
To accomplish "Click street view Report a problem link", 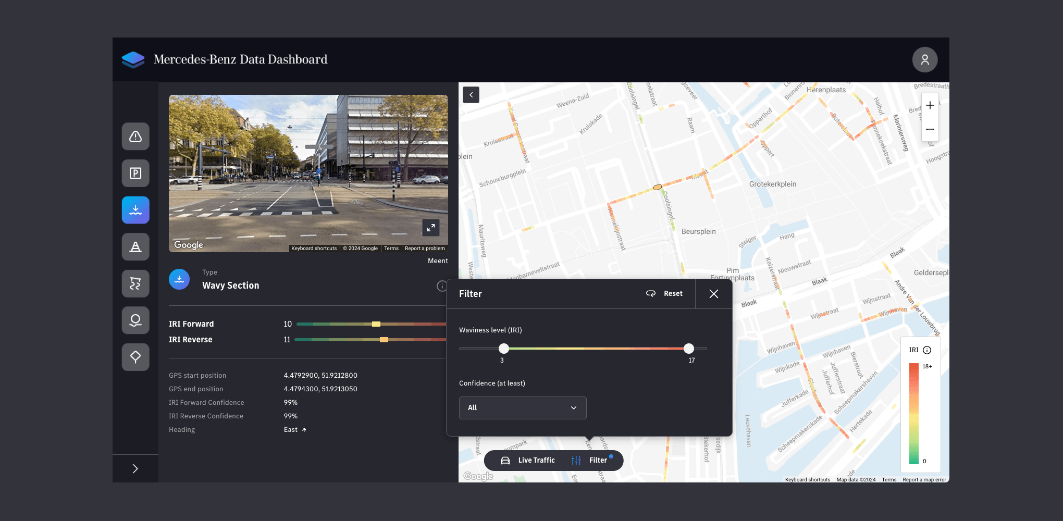I will click(425, 249).
